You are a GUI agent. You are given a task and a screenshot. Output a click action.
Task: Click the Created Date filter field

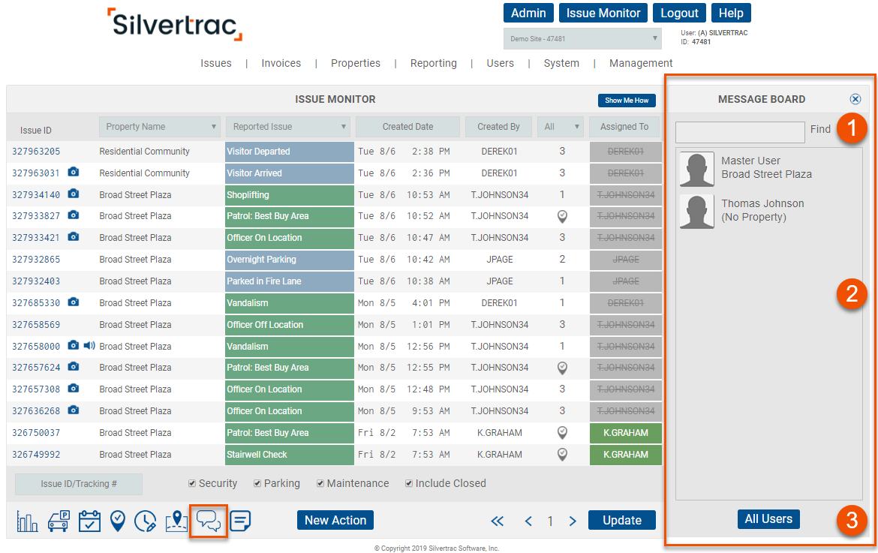pyautogui.click(x=407, y=127)
